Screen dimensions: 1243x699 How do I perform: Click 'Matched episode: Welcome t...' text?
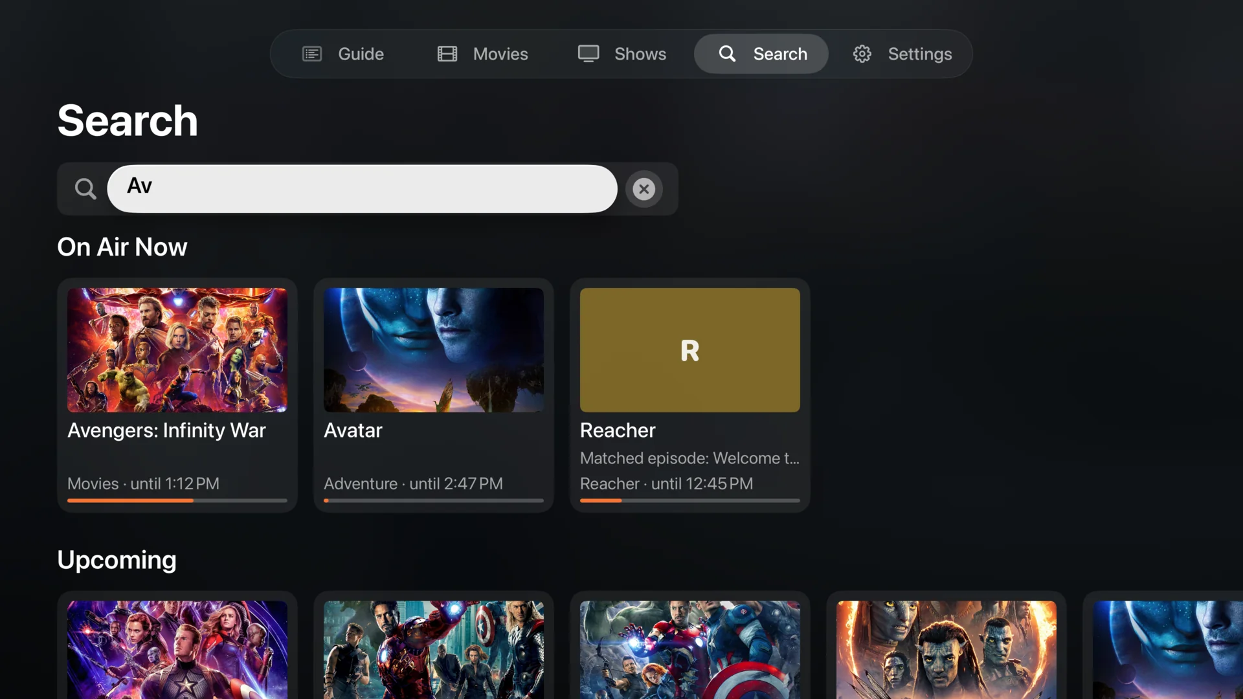coord(689,458)
